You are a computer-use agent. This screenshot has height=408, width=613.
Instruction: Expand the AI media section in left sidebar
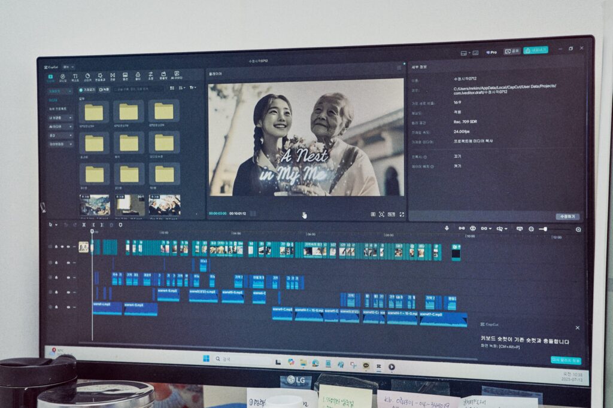(60, 127)
